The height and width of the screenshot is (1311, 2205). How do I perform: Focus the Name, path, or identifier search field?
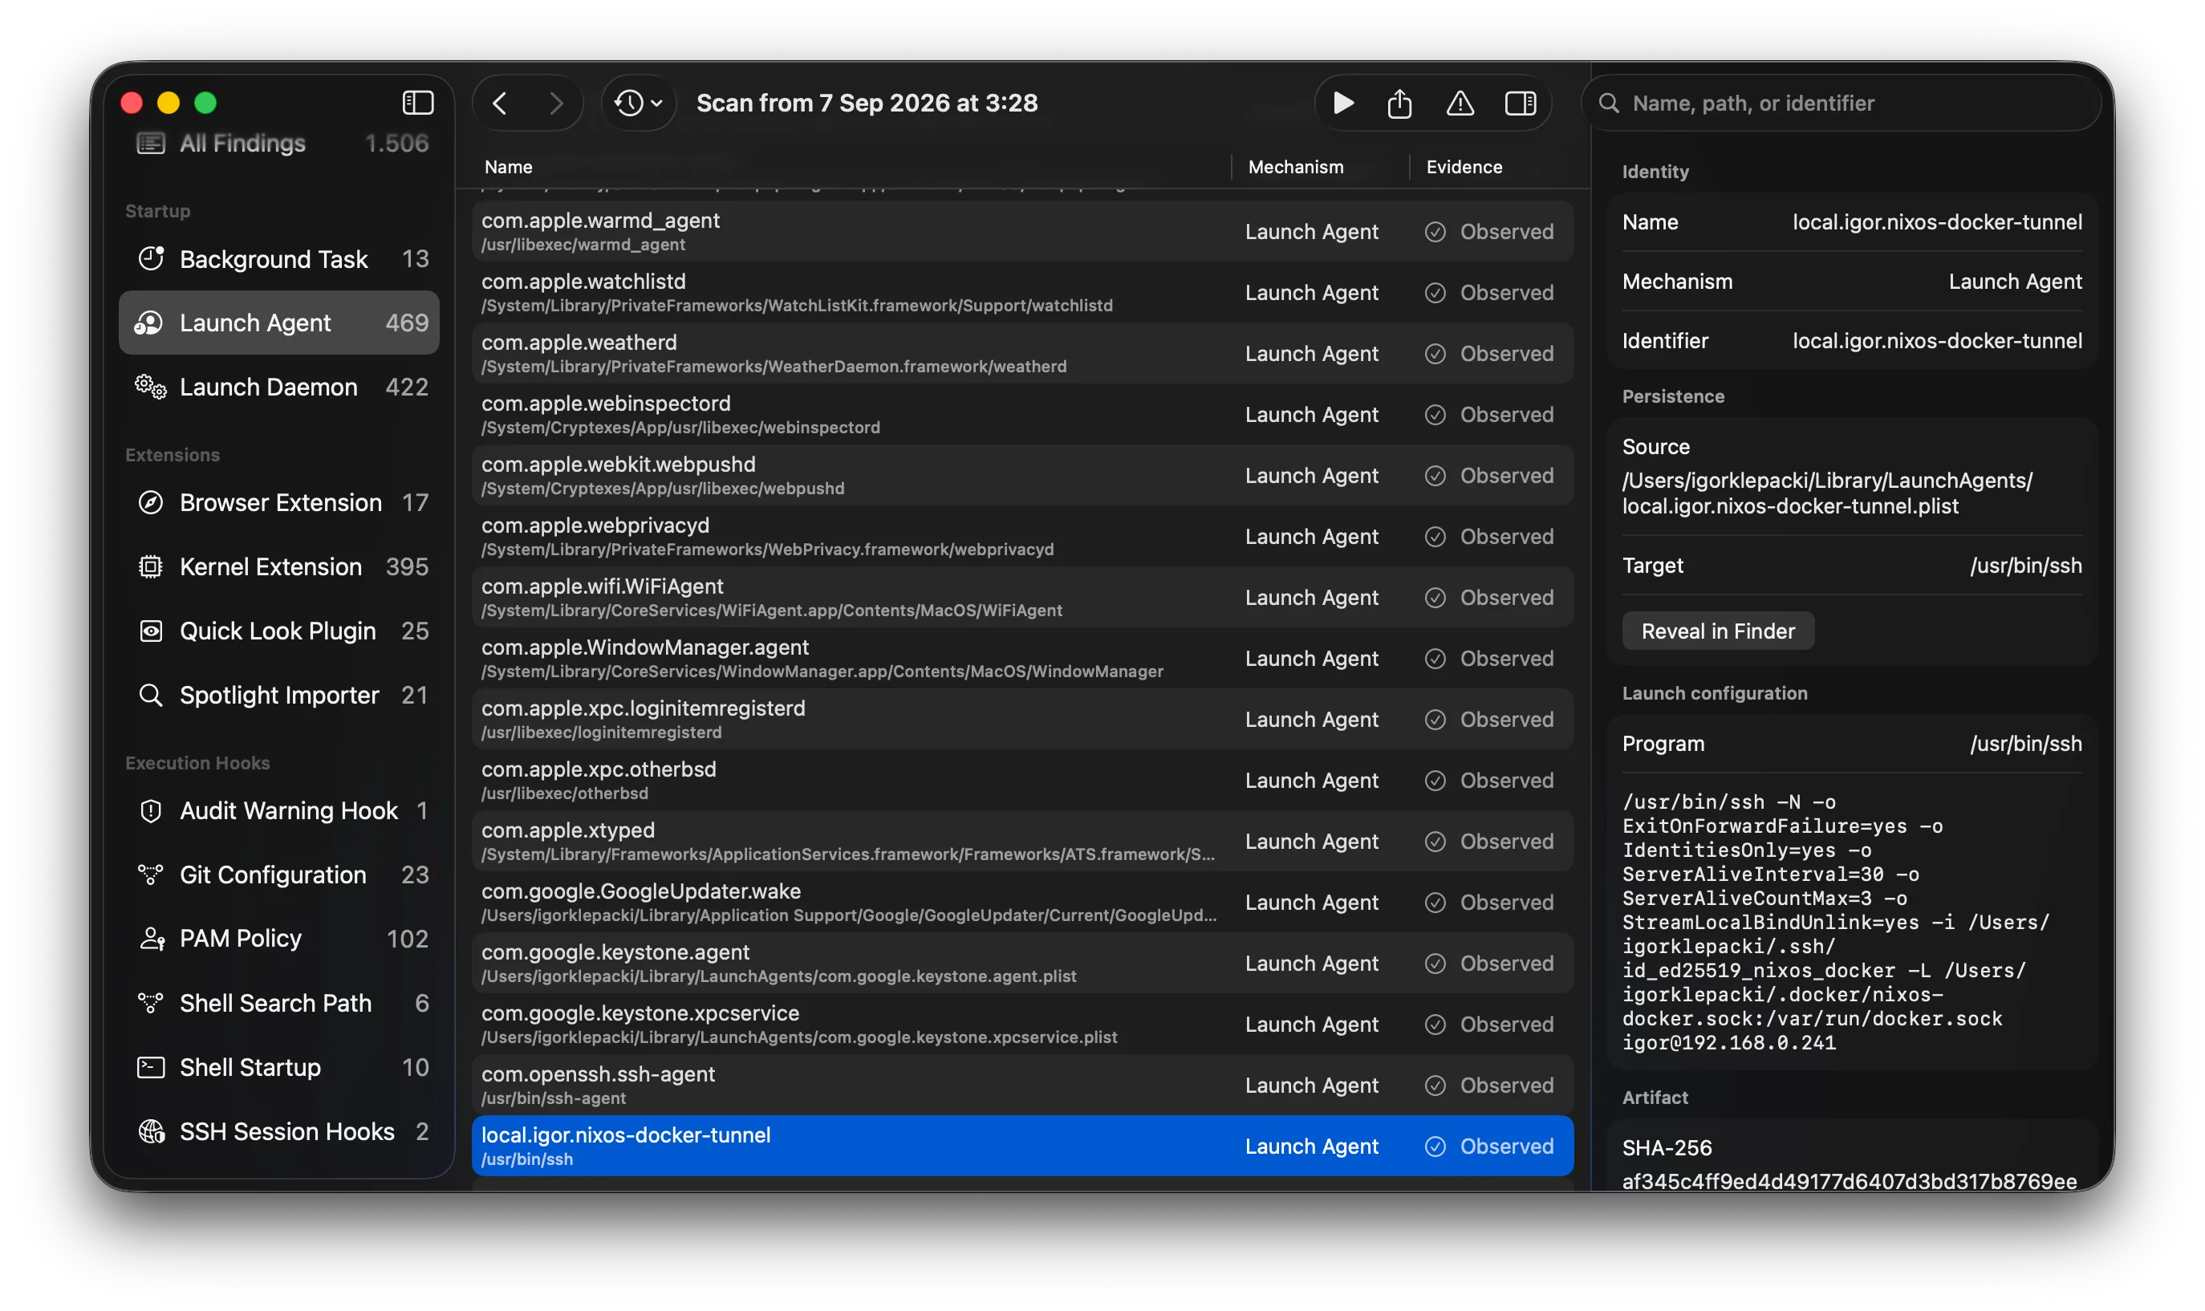pyautogui.click(x=1842, y=103)
